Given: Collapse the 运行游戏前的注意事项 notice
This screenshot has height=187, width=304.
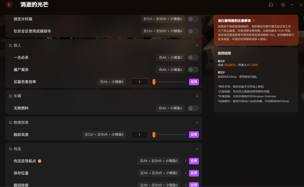Looking at the screenshot, I should click(x=254, y=21).
